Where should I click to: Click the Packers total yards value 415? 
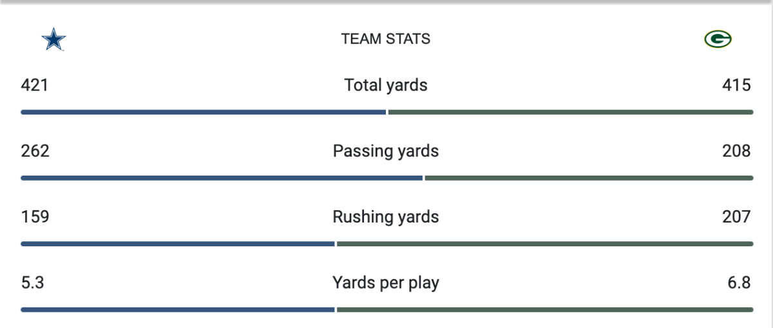tap(736, 85)
